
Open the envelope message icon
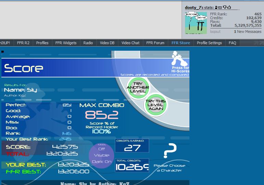click(x=220, y=8)
